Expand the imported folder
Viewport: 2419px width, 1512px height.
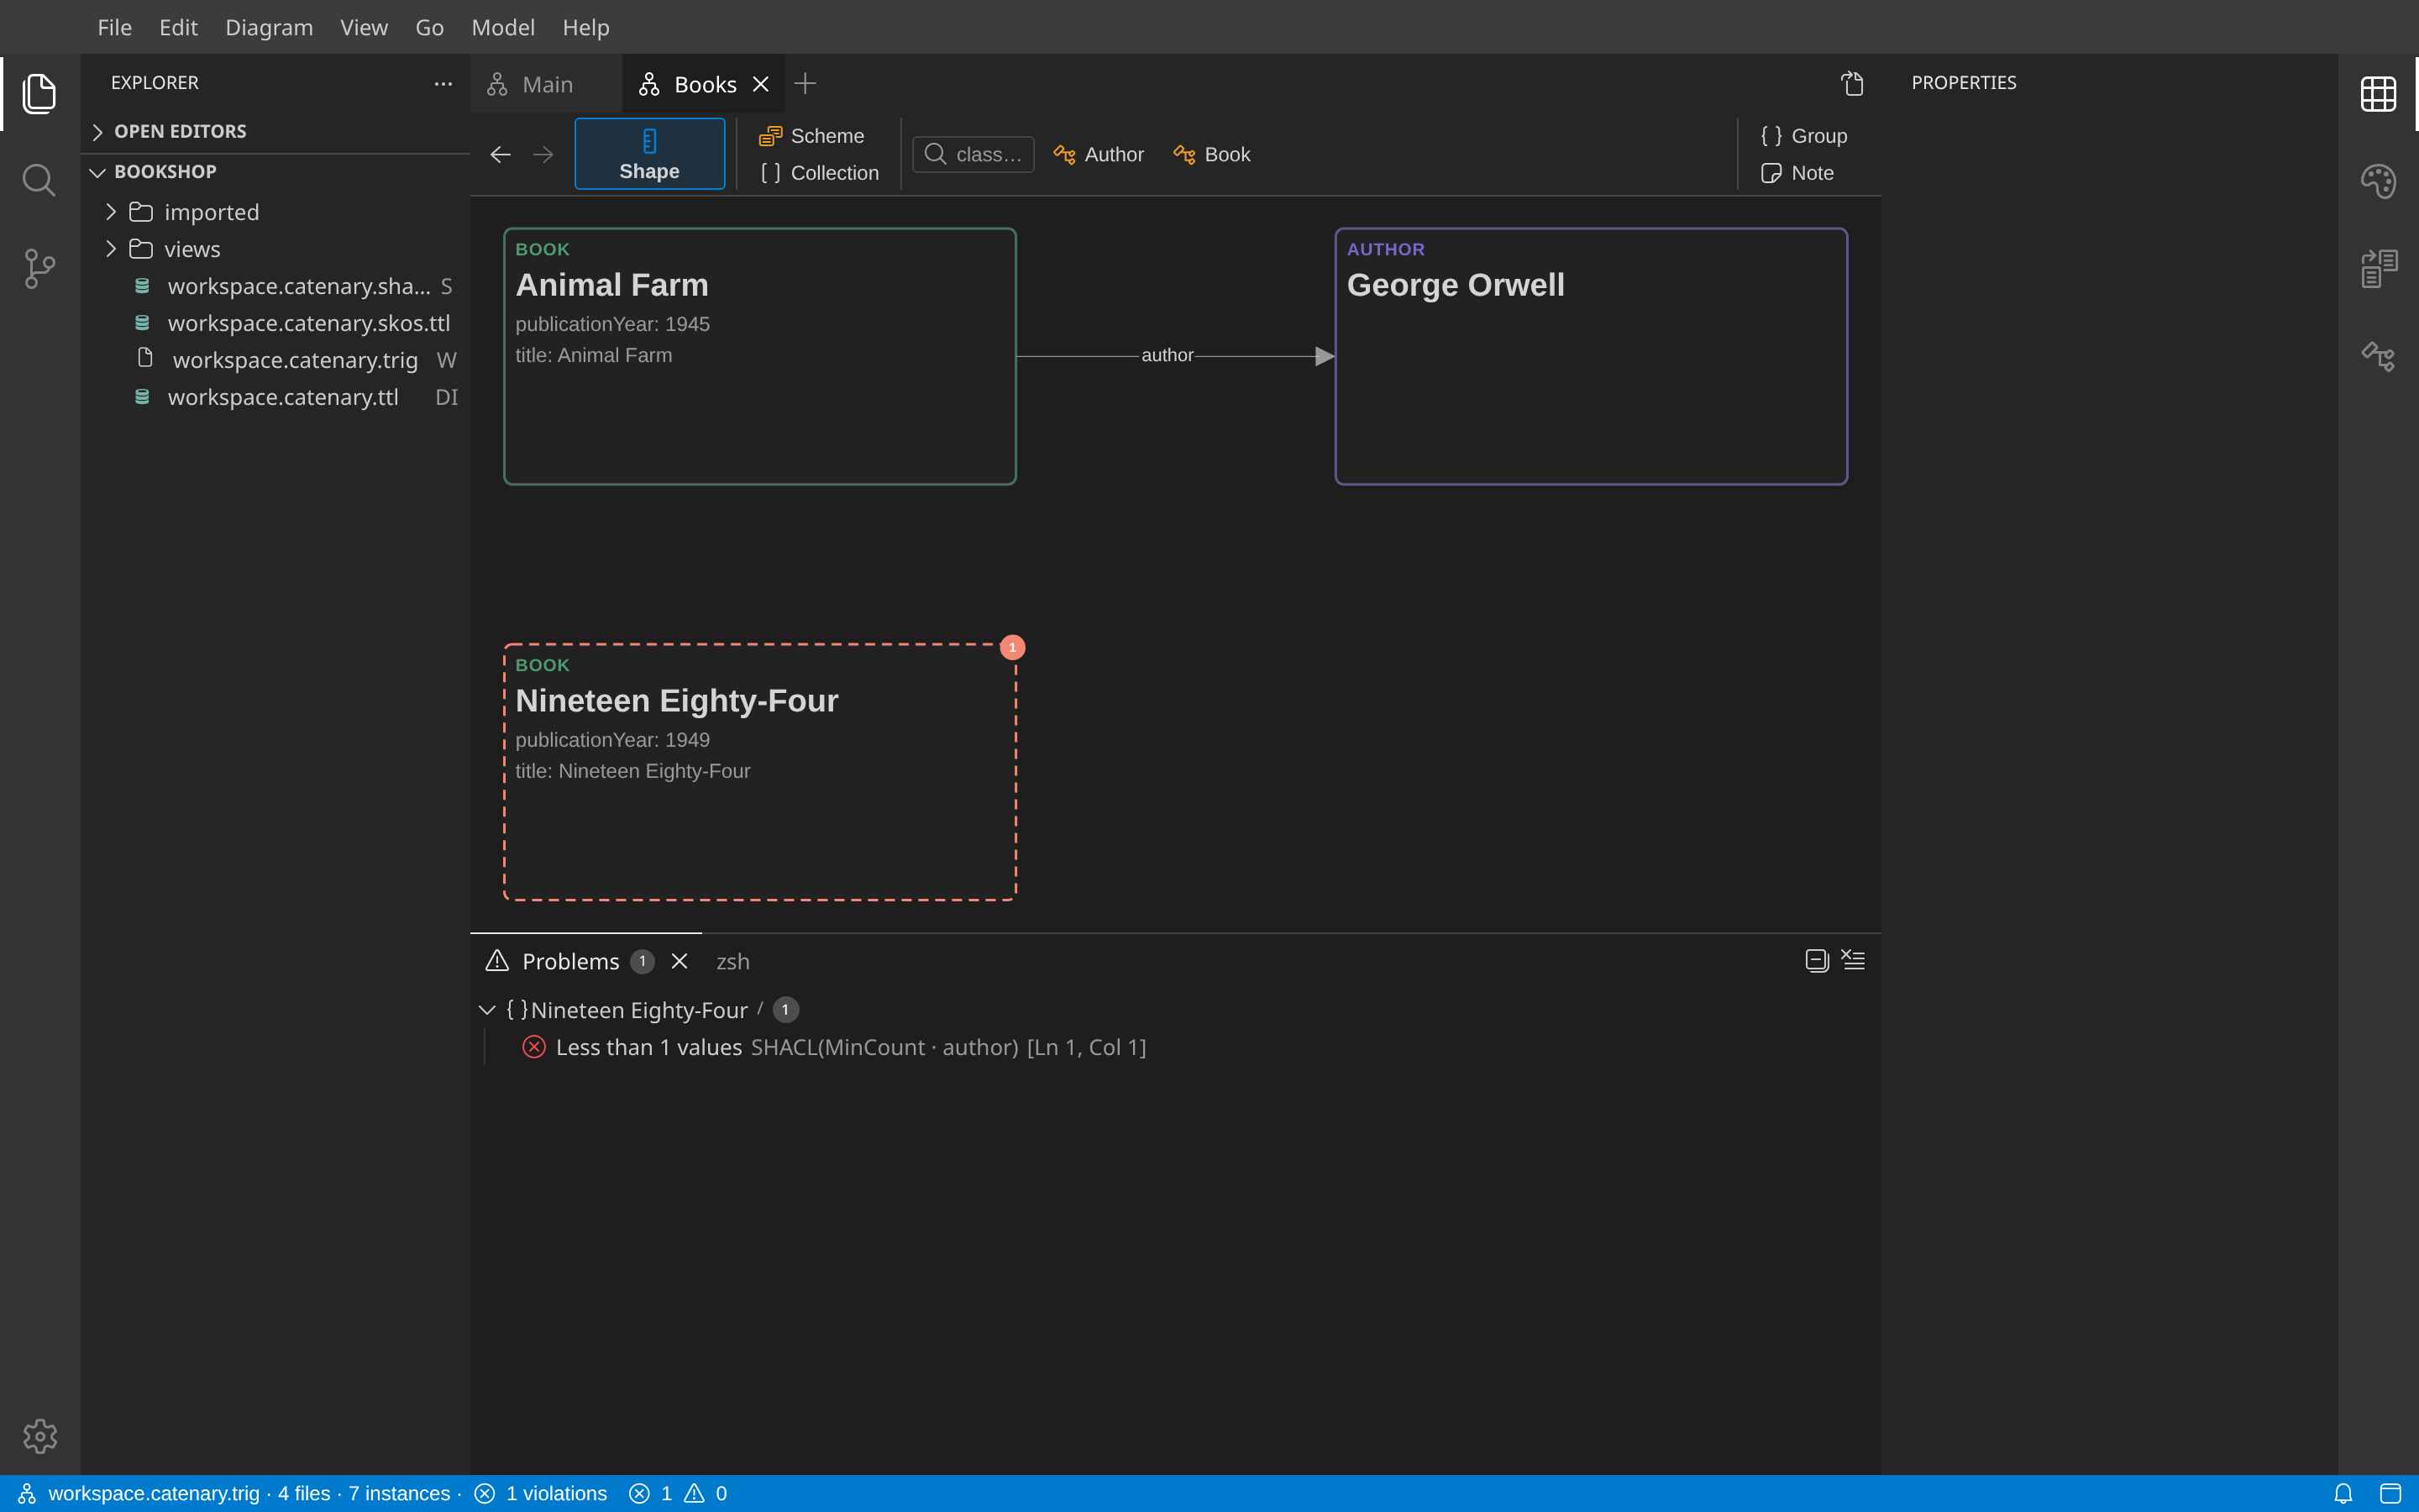pyautogui.click(x=275, y=212)
